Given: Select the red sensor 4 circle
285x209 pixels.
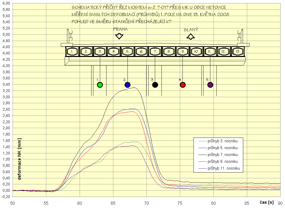Looking at the screenshot, I should coord(182,85).
